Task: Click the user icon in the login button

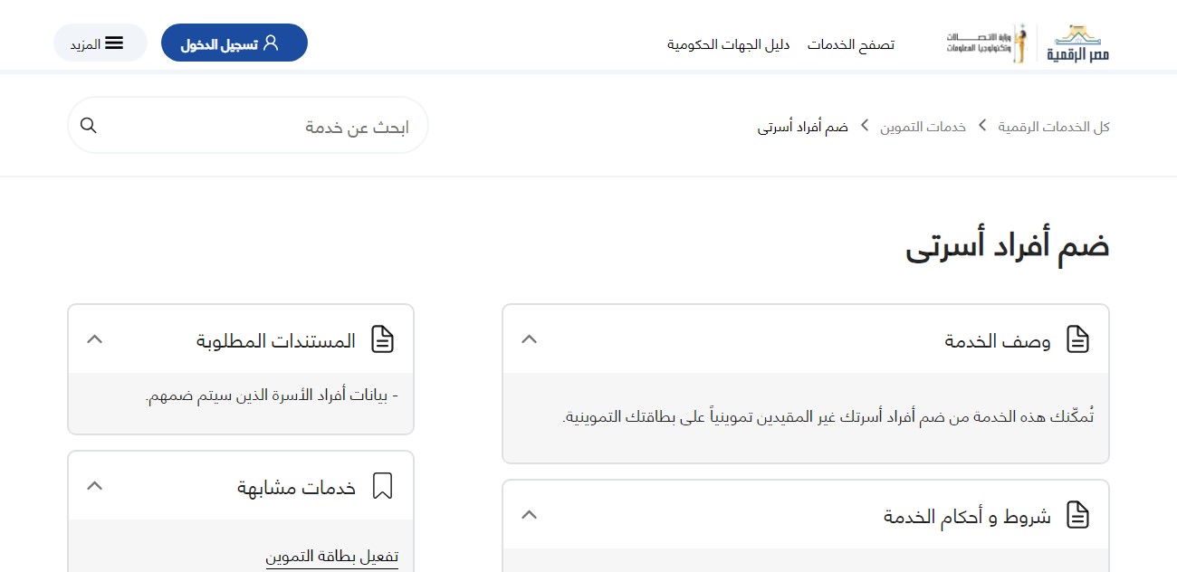Action: click(x=271, y=43)
